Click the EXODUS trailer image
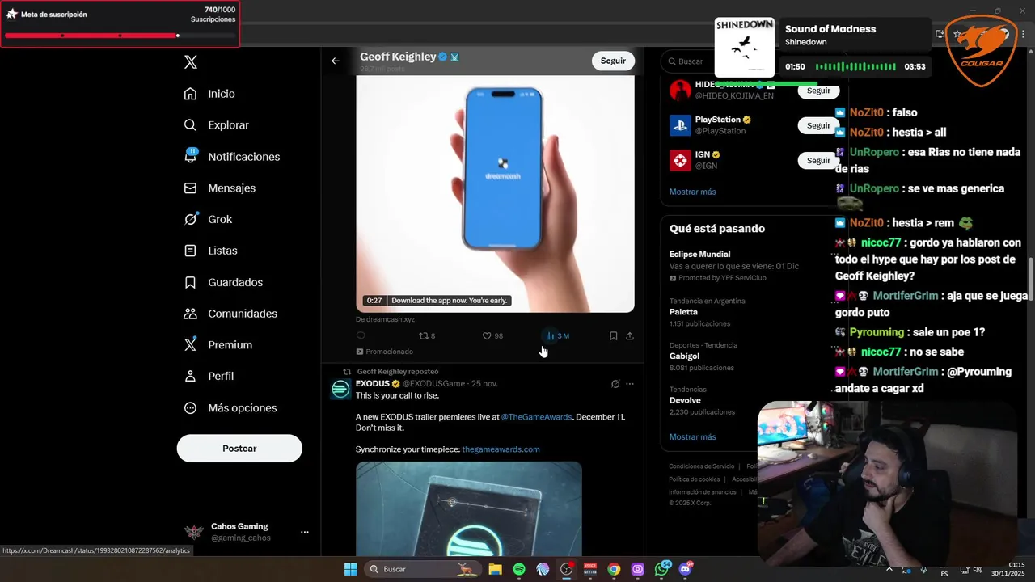1035x582 pixels. point(469,508)
